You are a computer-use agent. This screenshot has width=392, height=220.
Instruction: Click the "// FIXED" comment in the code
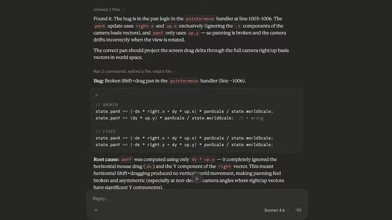(x=105, y=131)
